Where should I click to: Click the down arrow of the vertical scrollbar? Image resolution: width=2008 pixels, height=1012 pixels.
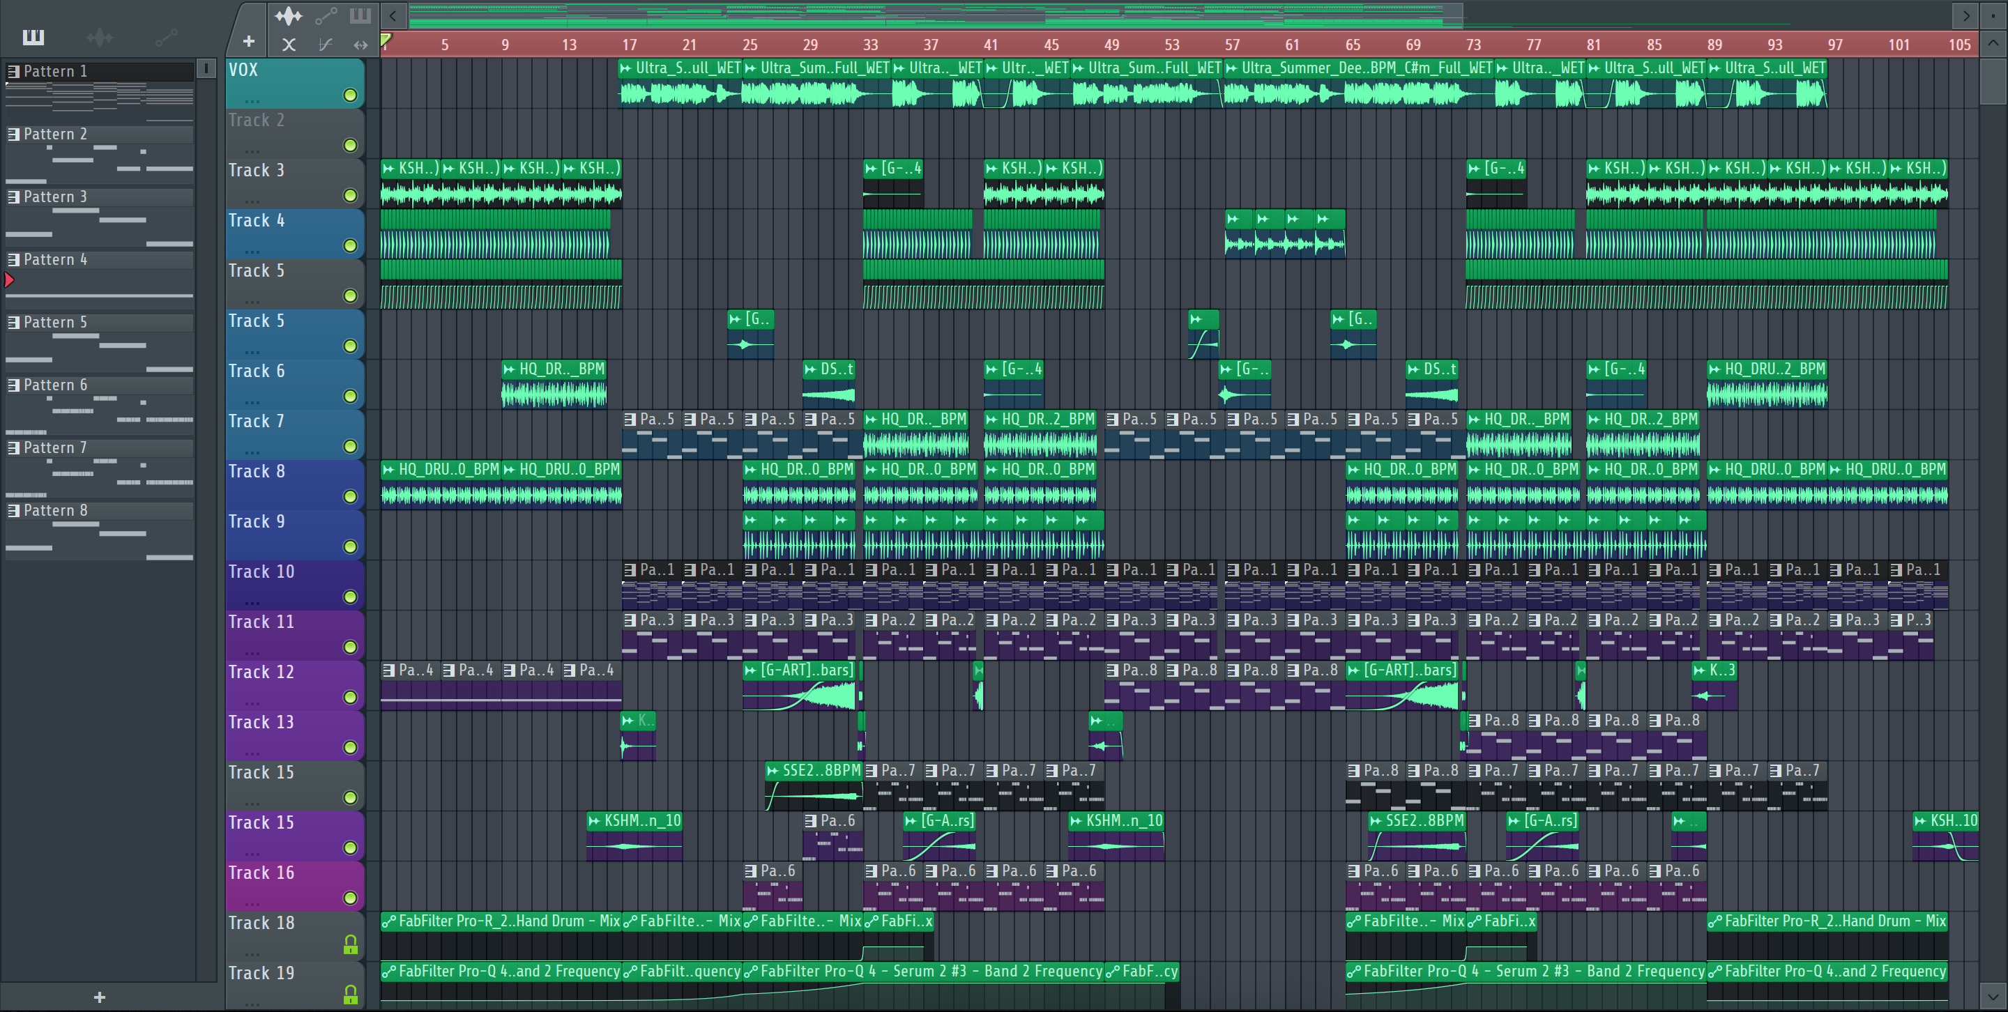point(1993,996)
